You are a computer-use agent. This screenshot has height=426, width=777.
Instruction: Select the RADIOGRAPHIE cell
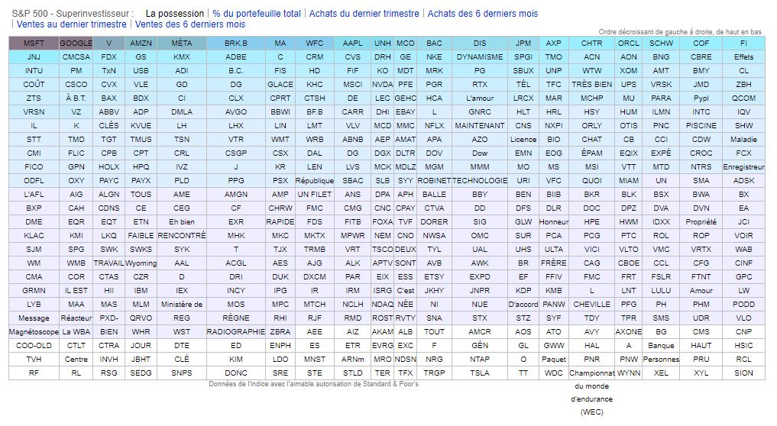point(236,332)
